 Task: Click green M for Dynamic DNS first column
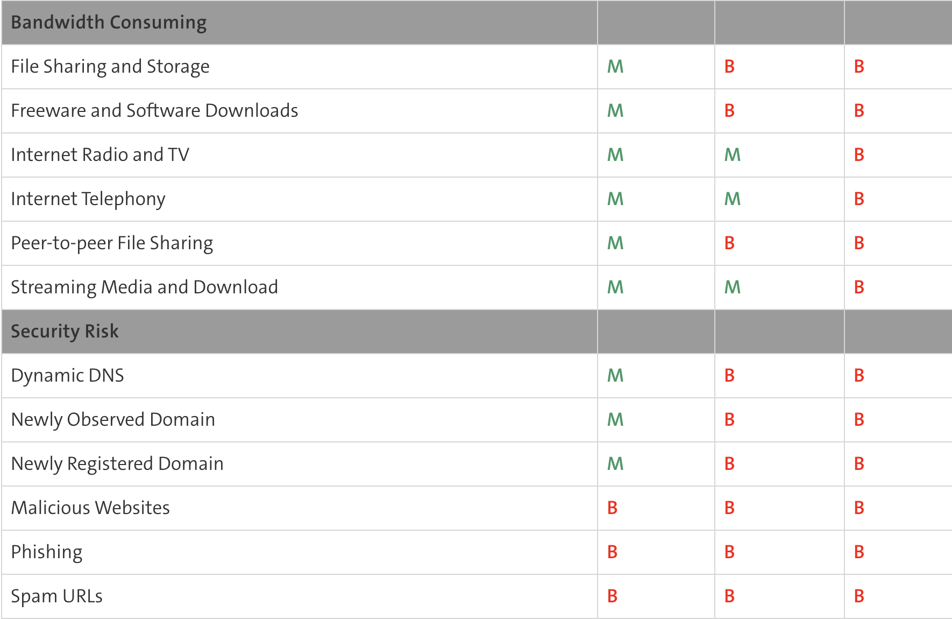pyautogui.click(x=615, y=375)
